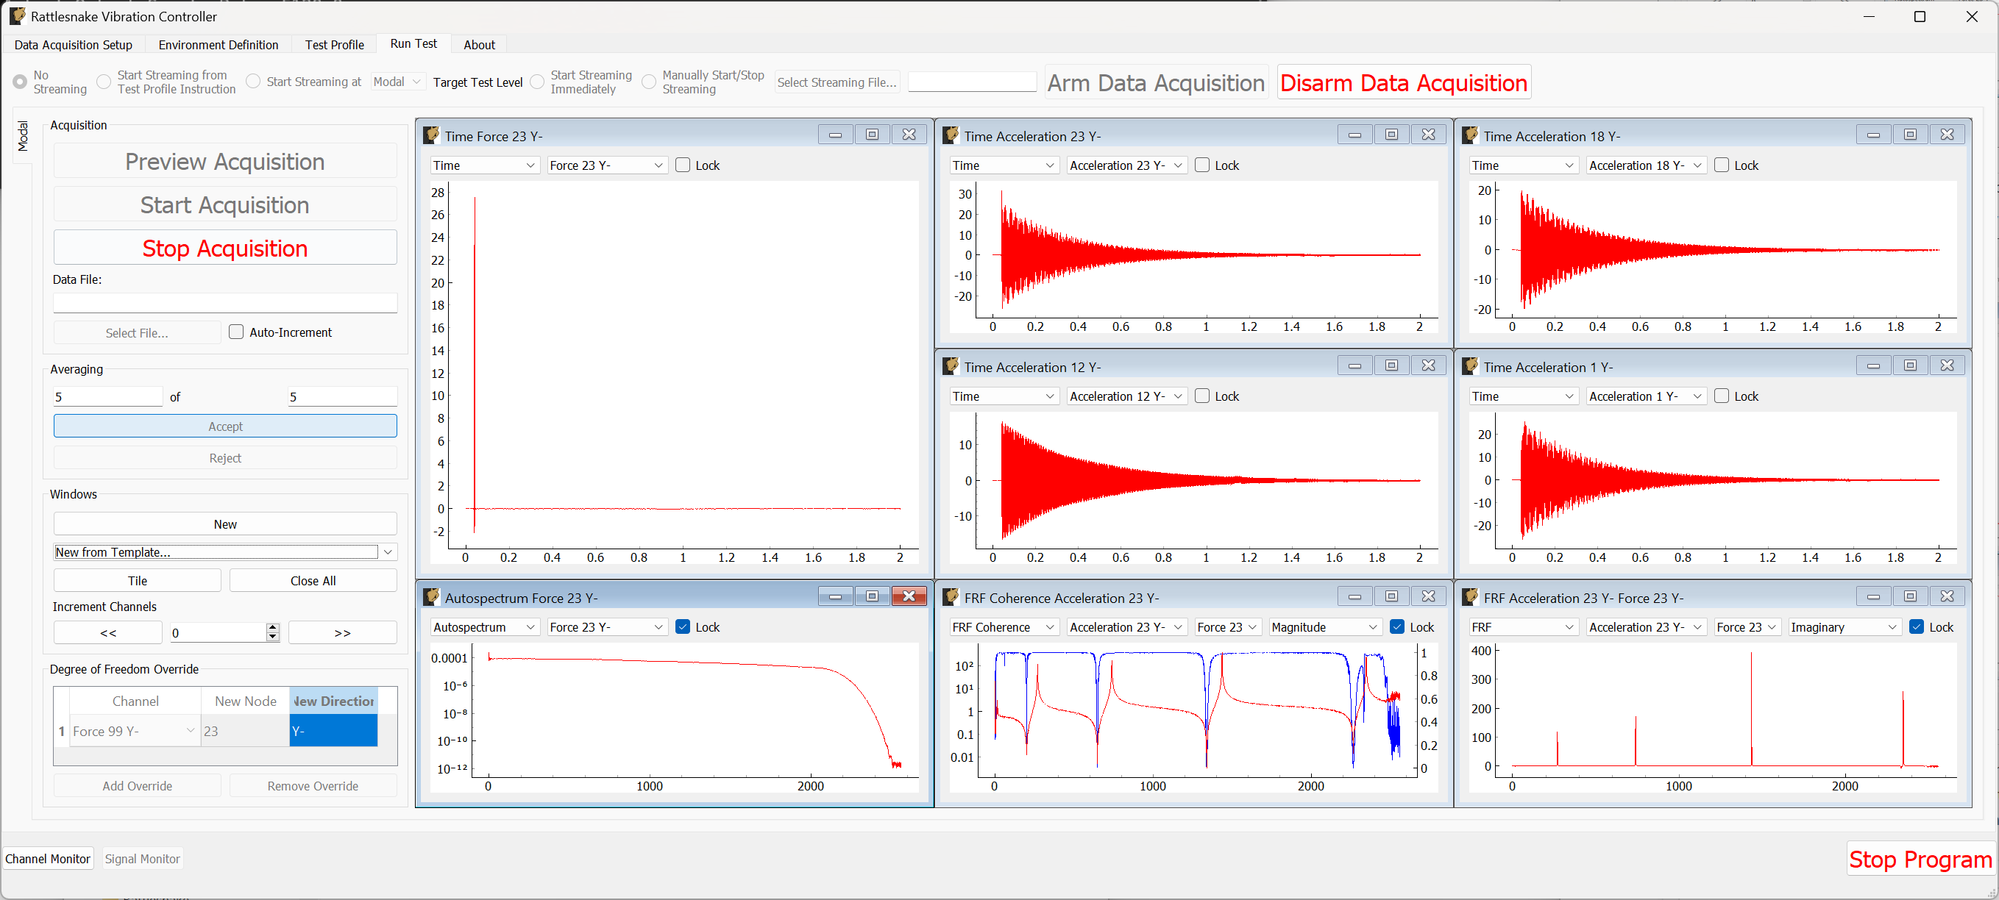The image size is (1999, 900).
Task: Maximize the Time Acceleration 12 Y- subwindow
Action: click(x=1391, y=365)
